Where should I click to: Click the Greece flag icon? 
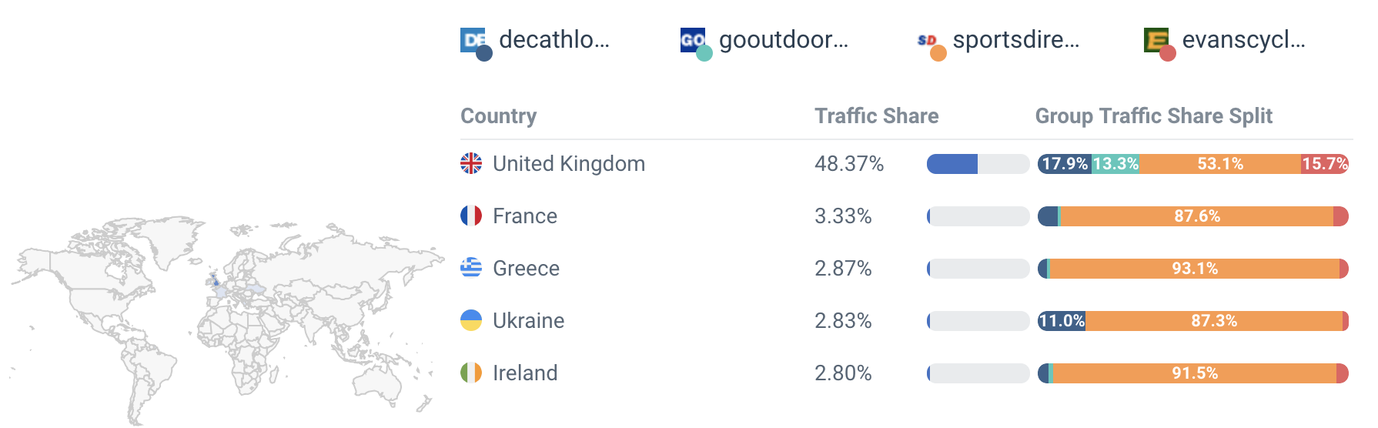[x=471, y=268]
